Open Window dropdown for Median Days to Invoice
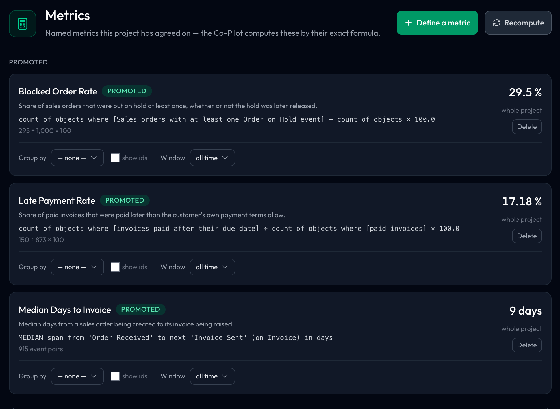The width and height of the screenshot is (560, 409). (x=212, y=376)
